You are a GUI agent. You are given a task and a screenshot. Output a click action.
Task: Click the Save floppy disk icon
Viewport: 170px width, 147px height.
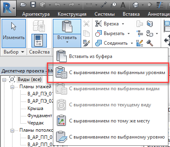click(33, 5)
